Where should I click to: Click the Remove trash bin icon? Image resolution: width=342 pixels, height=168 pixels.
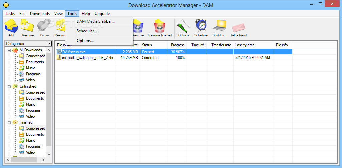pos(138,26)
